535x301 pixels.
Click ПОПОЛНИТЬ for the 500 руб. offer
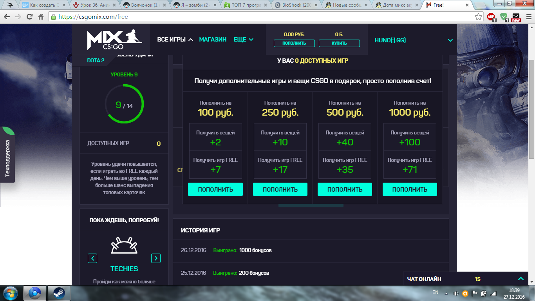345,189
